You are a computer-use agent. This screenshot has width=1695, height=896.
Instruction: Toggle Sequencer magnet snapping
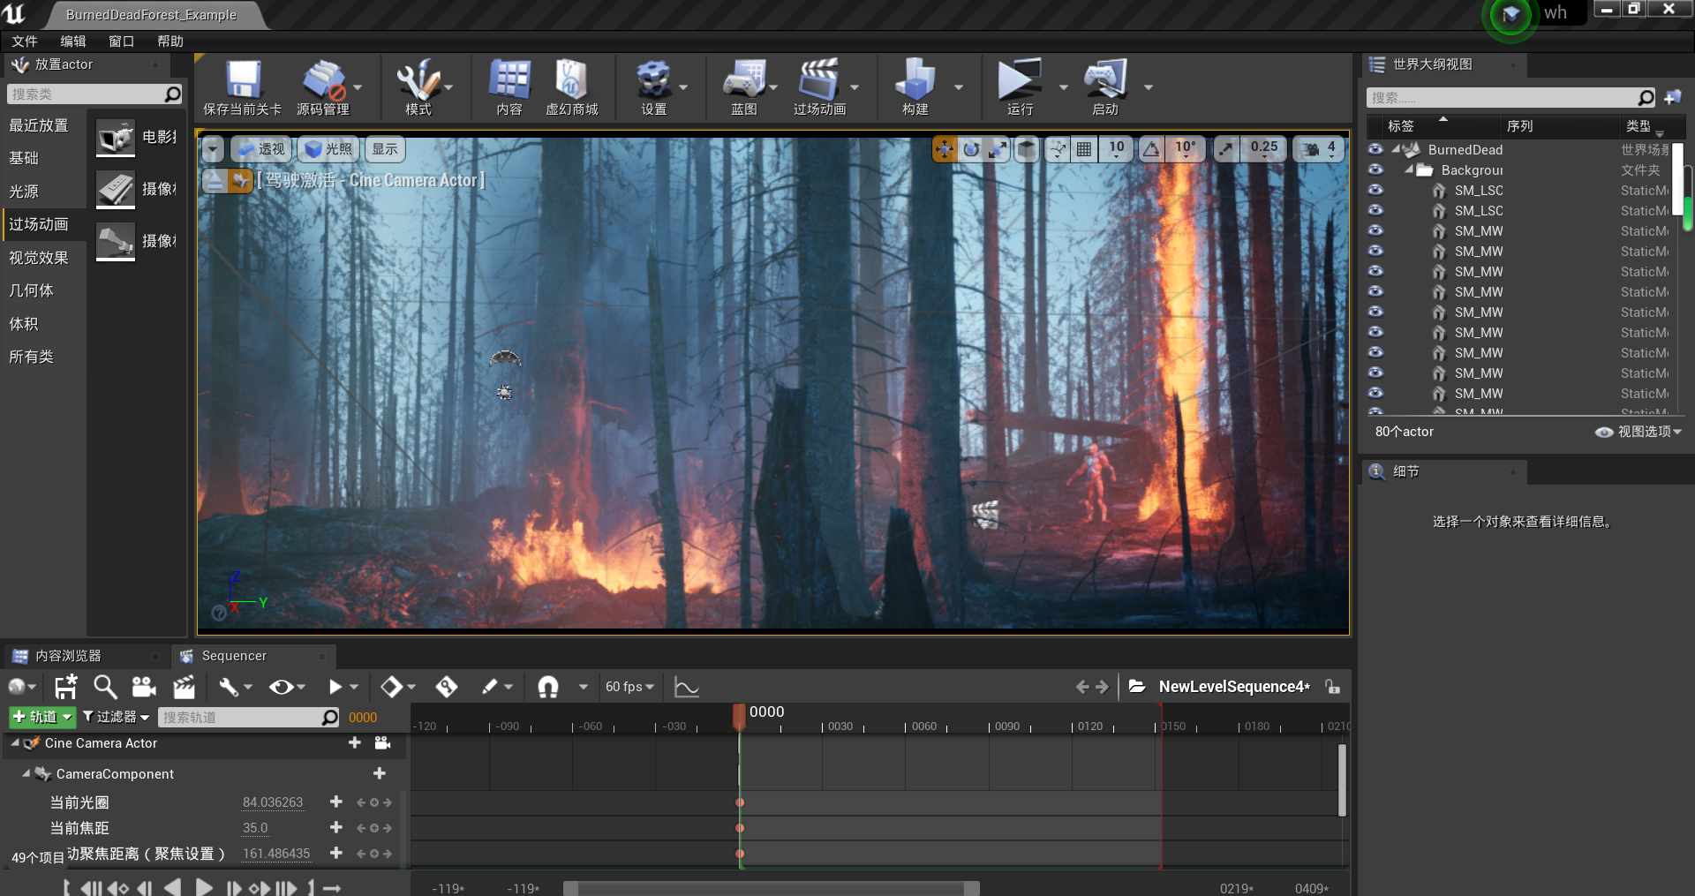coord(548,687)
